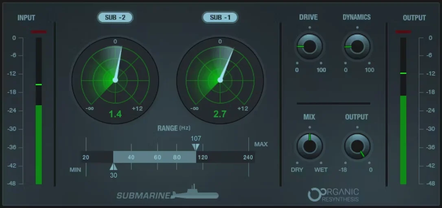
Task: Click the DRIVE label
Action: (309, 17)
